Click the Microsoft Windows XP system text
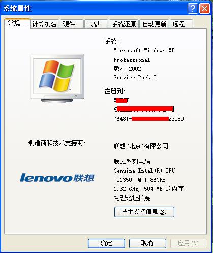Screen dimensions: 213x253 (144, 50)
